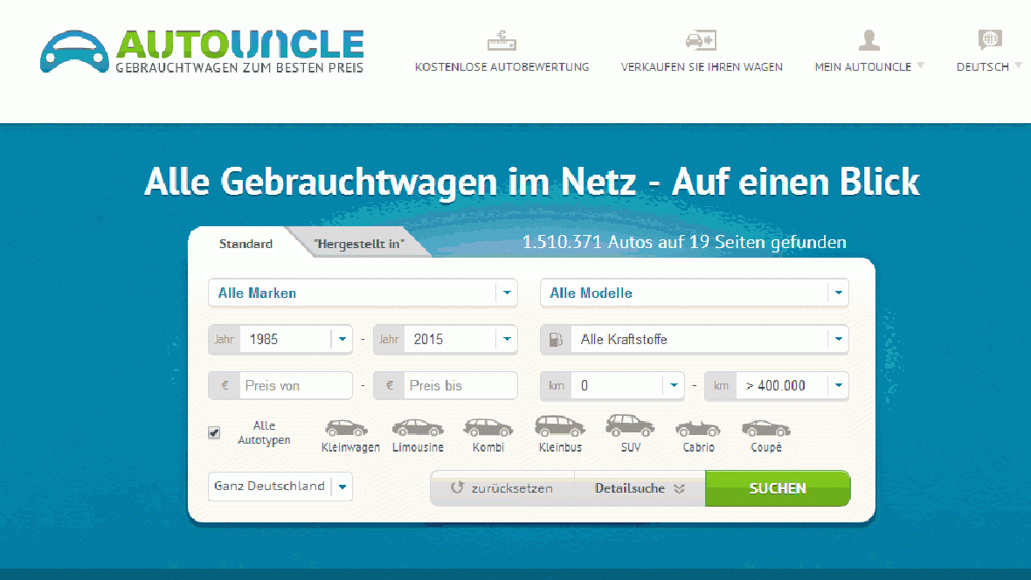
Task: Select the Cabrio car type icon
Action: point(697,430)
